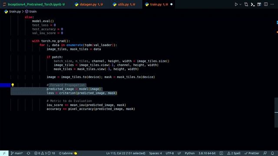Click the 'with torch.no_grad():' line
The height and width of the screenshot is (156, 278).
51,41
